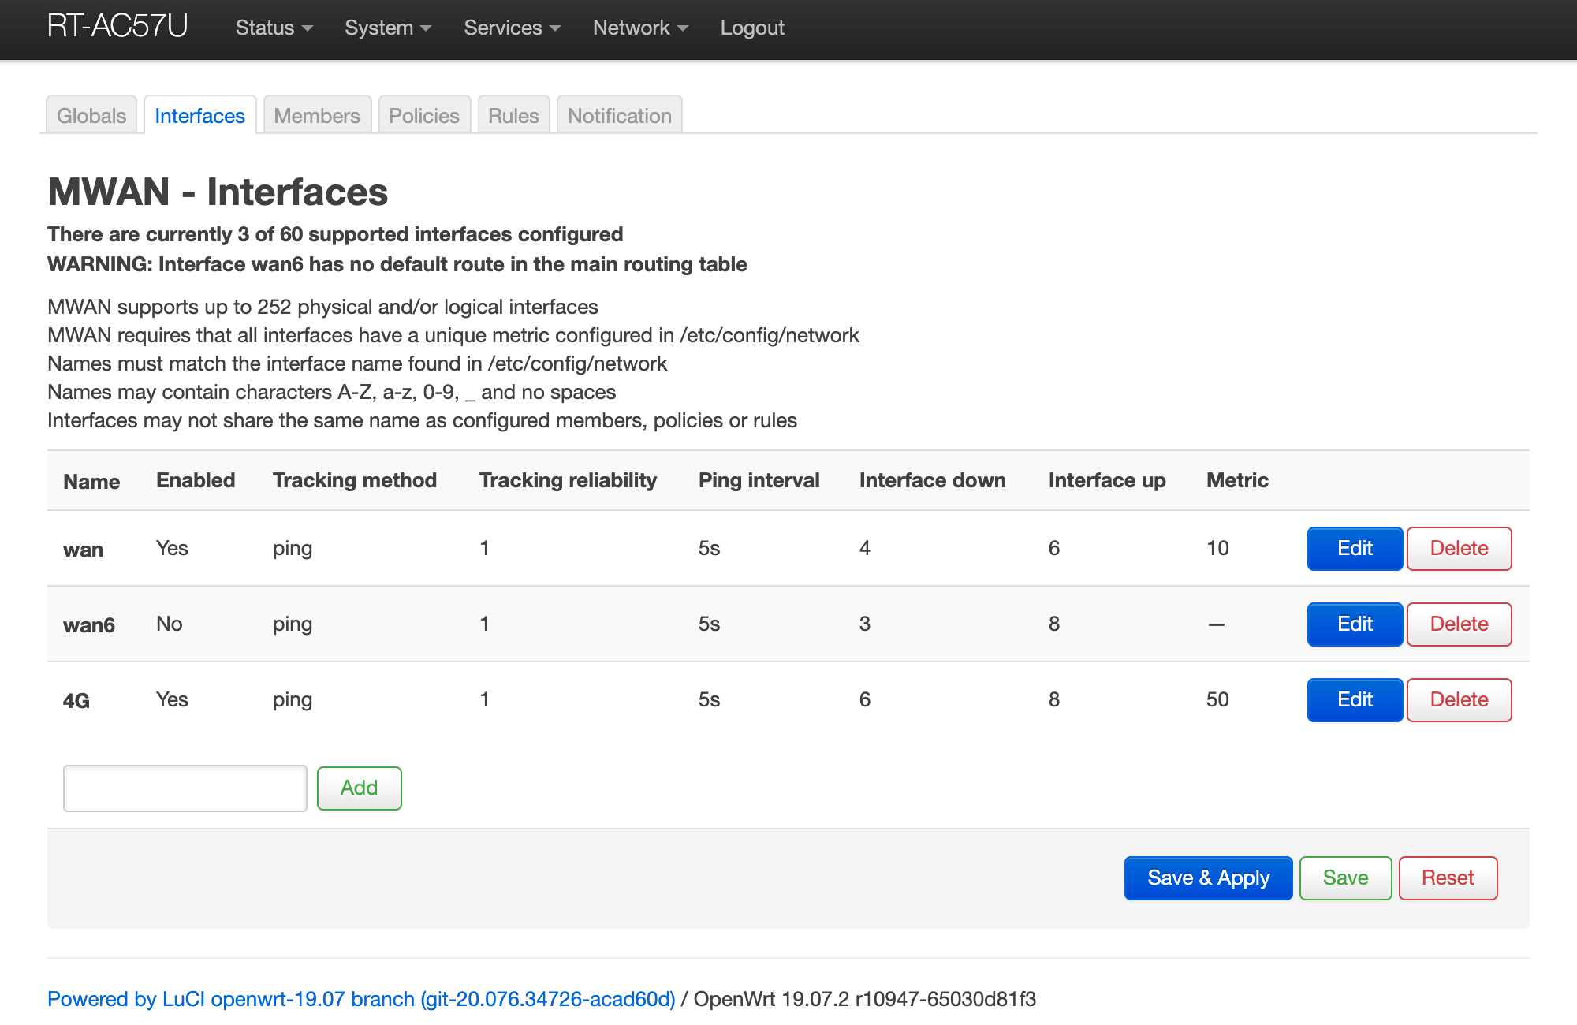Click the 4G metric value 50
Screen dimensions: 1577x1025
[1217, 699]
